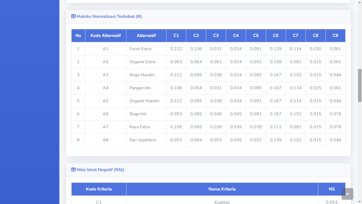Select the 'Fresh Extra' alternative cell
Image resolution: width=362 pixels, height=204 pixels.
[x=146, y=49]
